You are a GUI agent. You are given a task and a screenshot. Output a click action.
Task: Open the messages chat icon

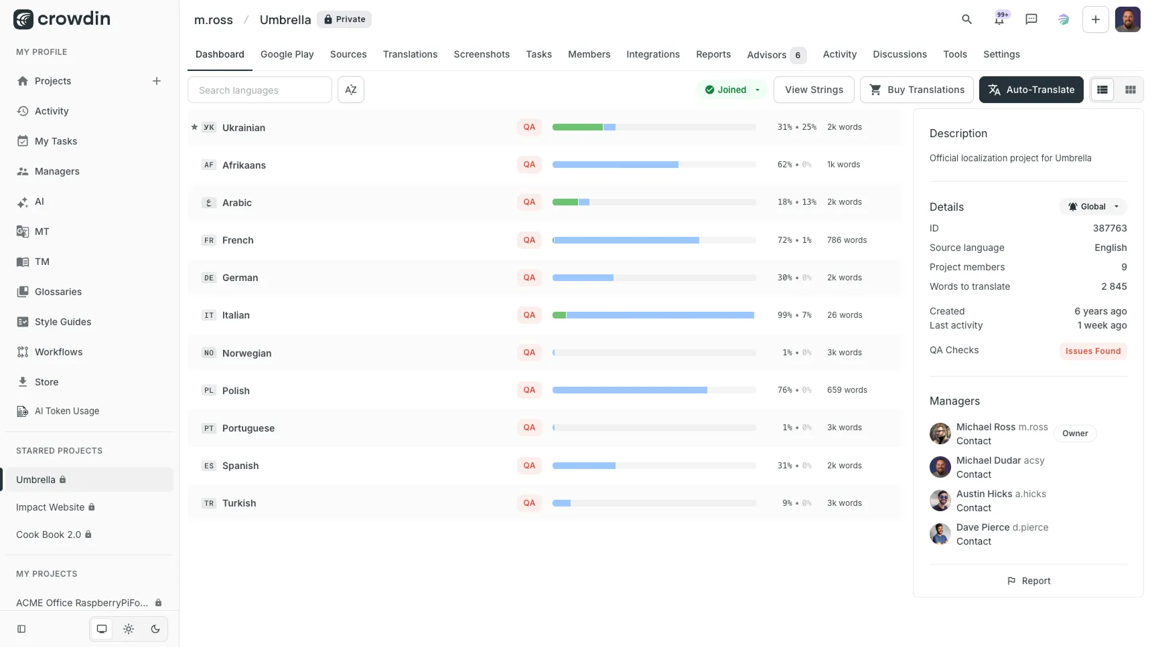(x=1031, y=19)
